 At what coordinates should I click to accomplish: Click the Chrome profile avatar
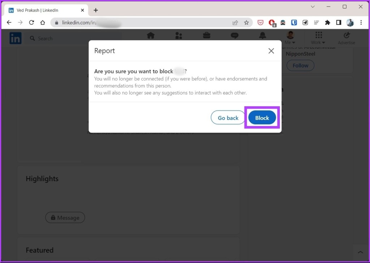tap(350, 23)
